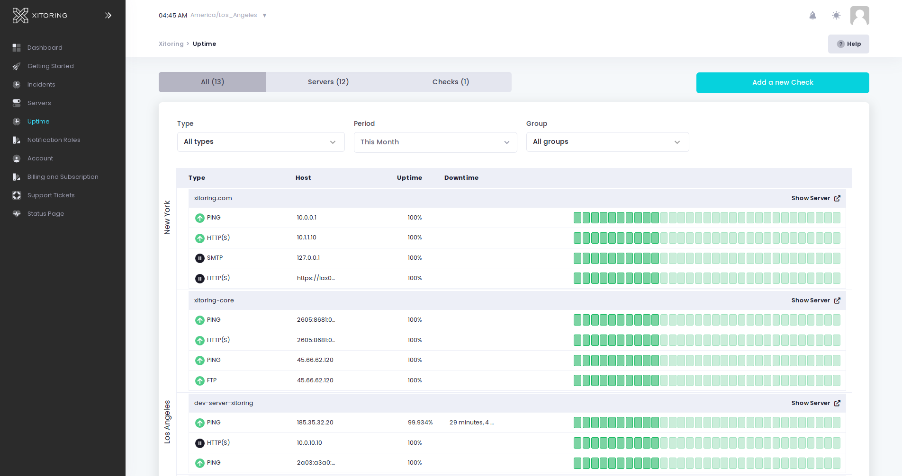This screenshot has height=476, width=902.
Task: Open Billing and Subscription from sidebar
Action: click(x=63, y=177)
